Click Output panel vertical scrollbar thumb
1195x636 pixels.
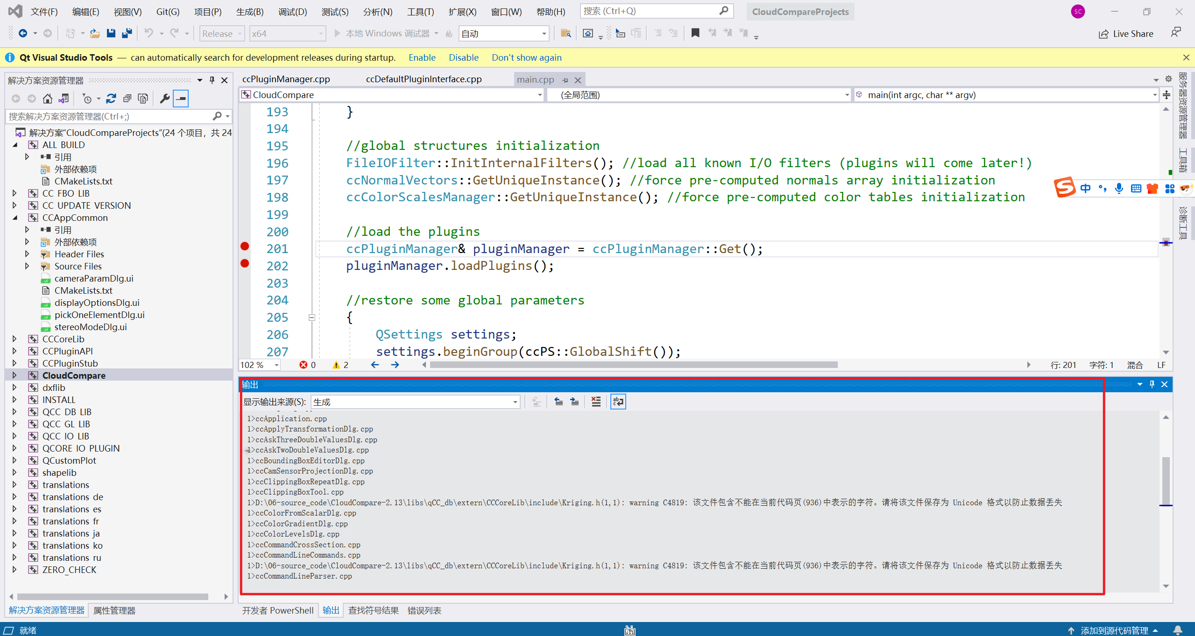pos(1166,480)
